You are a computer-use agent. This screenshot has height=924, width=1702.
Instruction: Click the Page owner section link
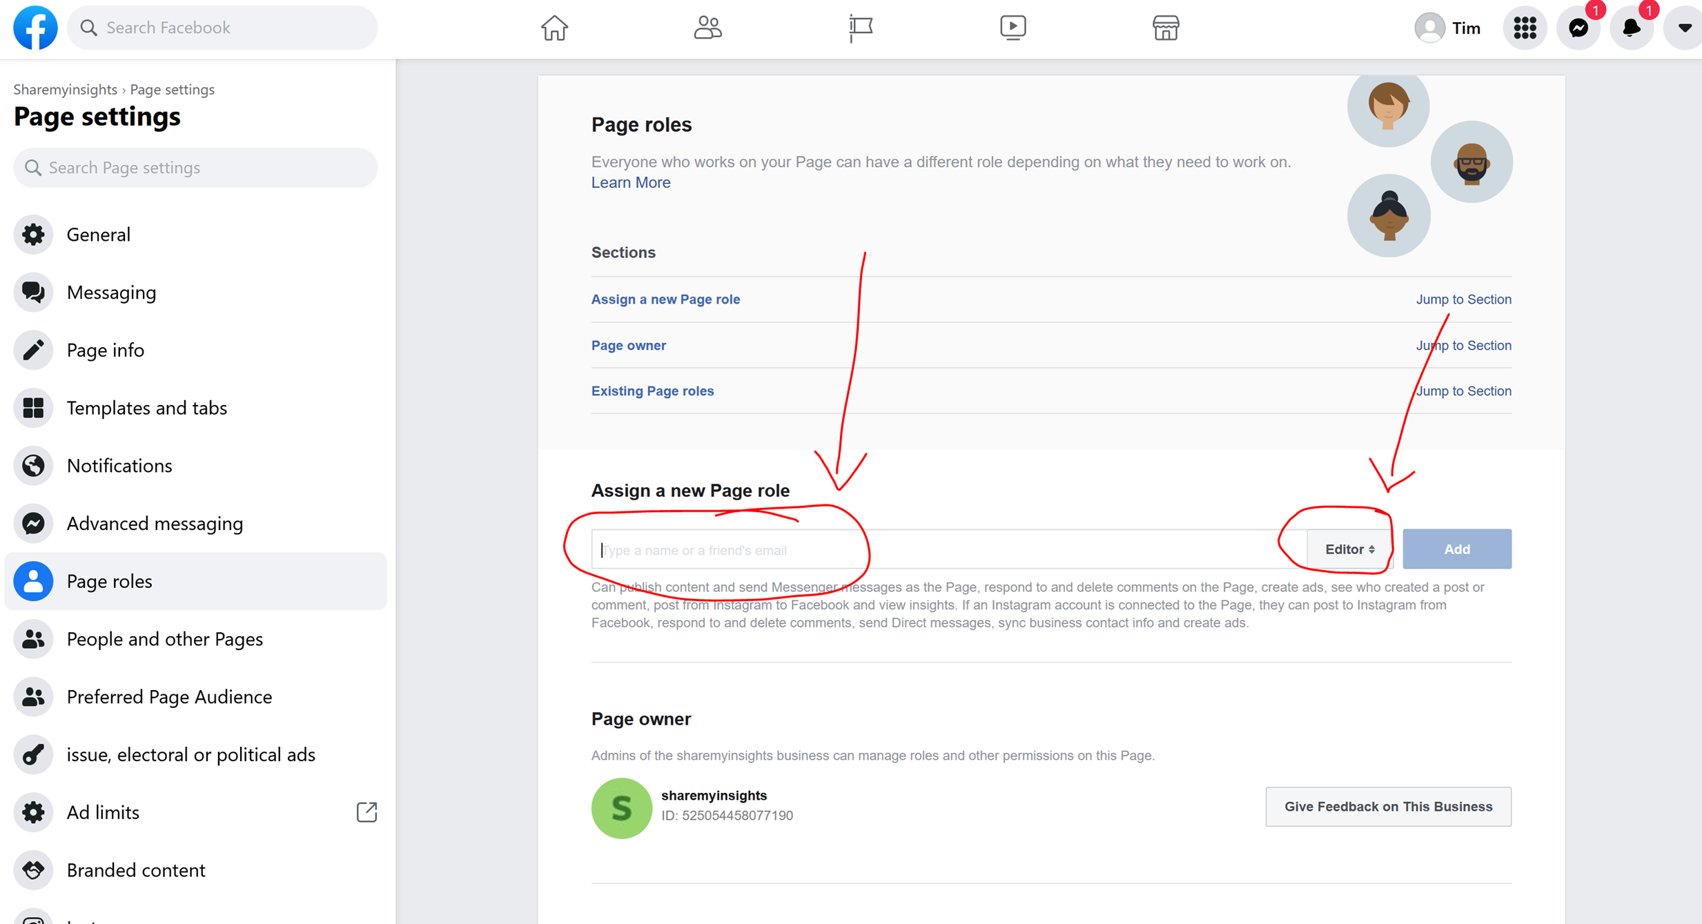point(629,346)
